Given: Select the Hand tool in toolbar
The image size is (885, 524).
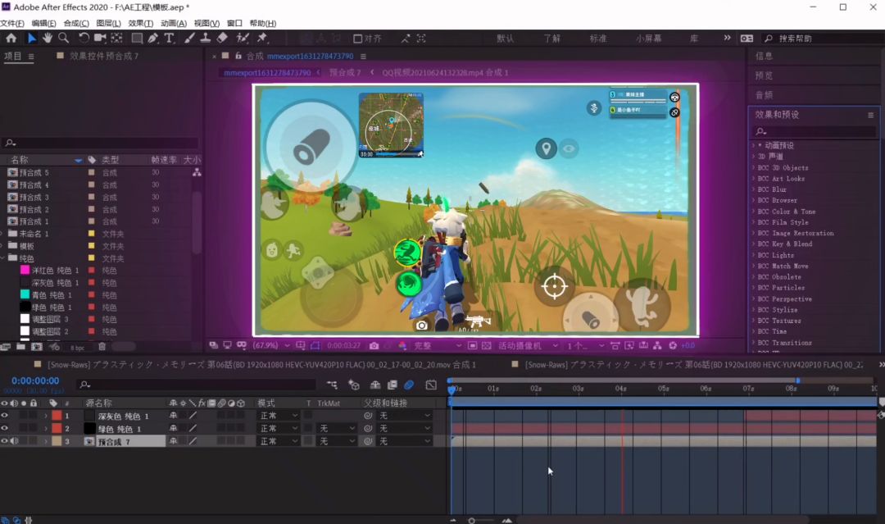Looking at the screenshot, I should (48, 38).
